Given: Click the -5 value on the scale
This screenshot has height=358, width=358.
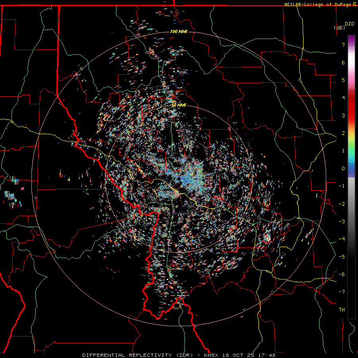Looking at the screenshot, I should click(x=342, y=257).
